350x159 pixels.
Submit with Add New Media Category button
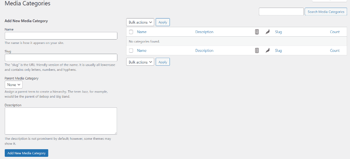tap(26, 153)
